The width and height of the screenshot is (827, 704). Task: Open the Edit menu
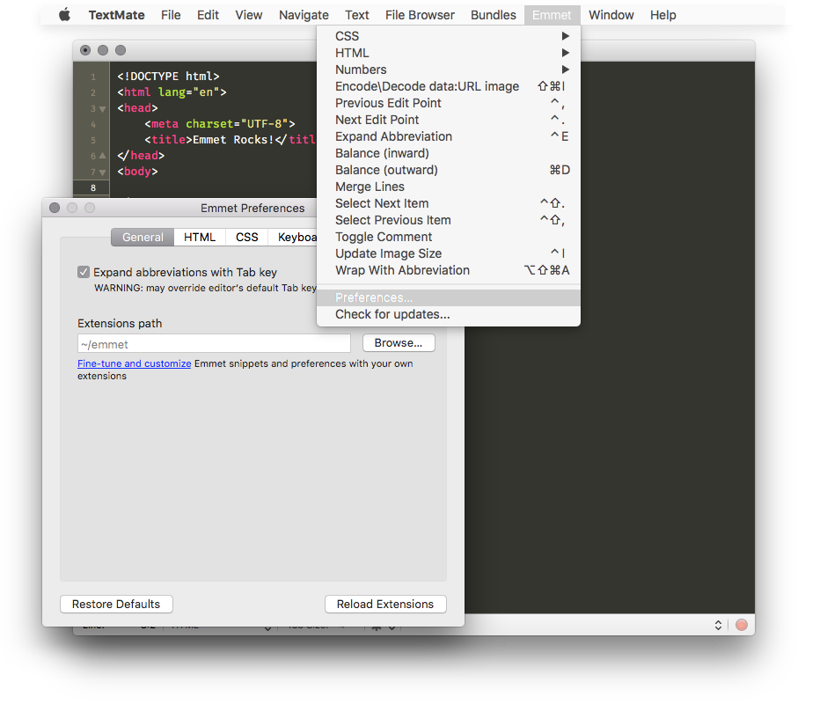(208, 15)
